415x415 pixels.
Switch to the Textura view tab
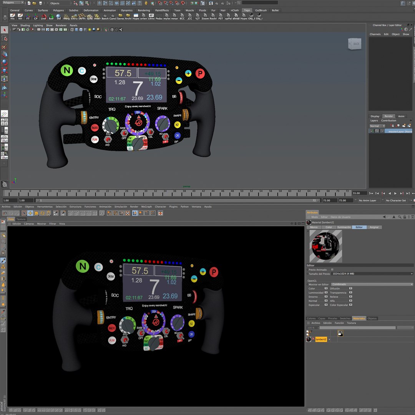point(21,219)
